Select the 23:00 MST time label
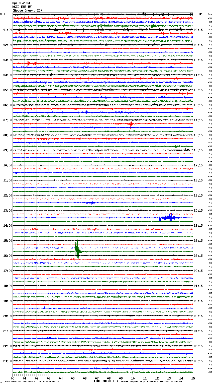 [x=8, y=361]
